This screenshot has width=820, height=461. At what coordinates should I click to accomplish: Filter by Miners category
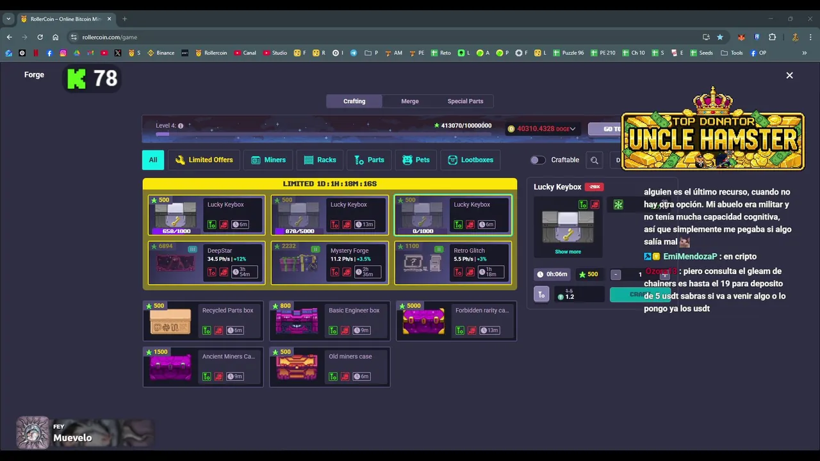268,160
